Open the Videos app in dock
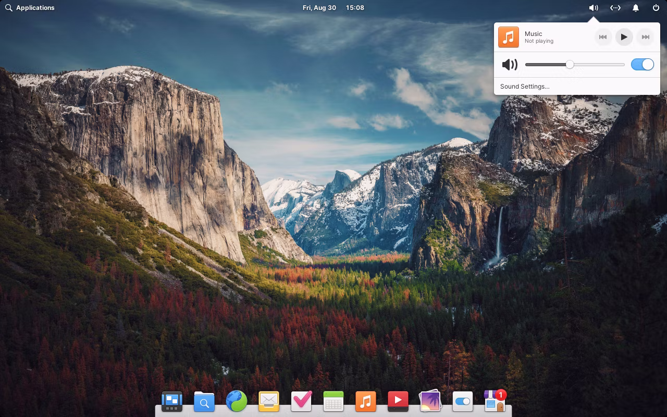 [x=398, y=401]
